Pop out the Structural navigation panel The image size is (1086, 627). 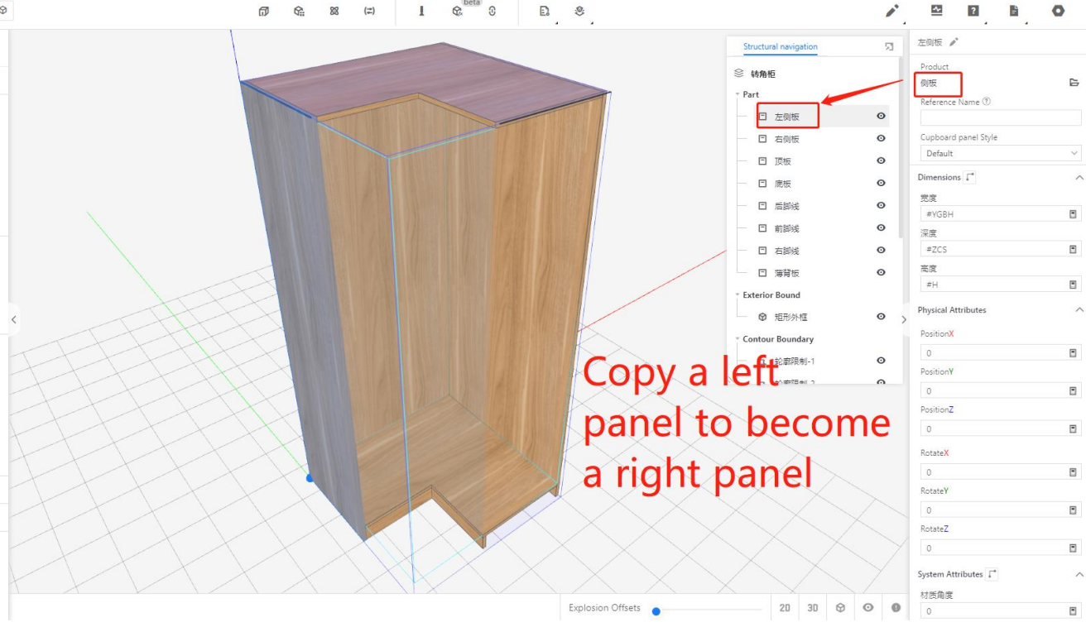click(x=889, y=47)
